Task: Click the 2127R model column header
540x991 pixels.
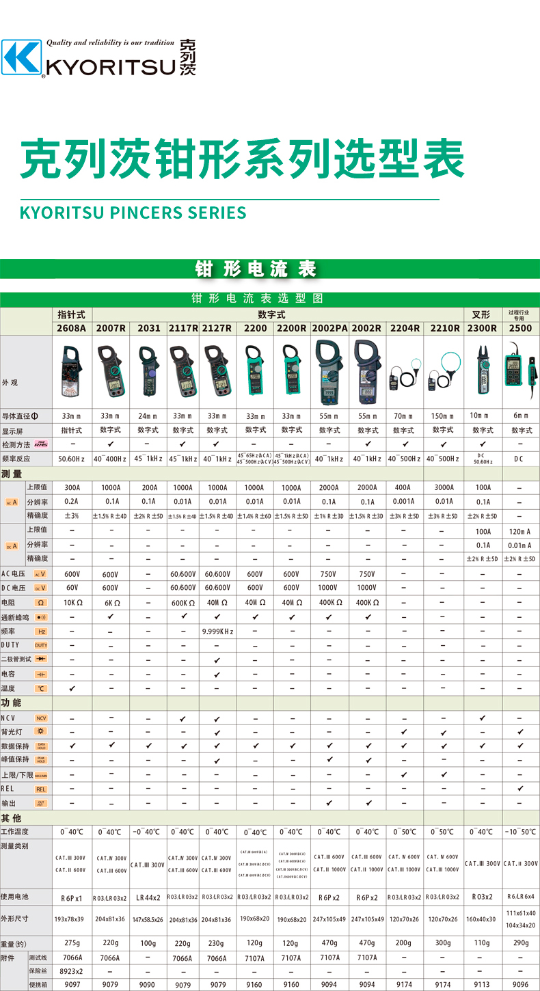Action: [x=217, y=328]
